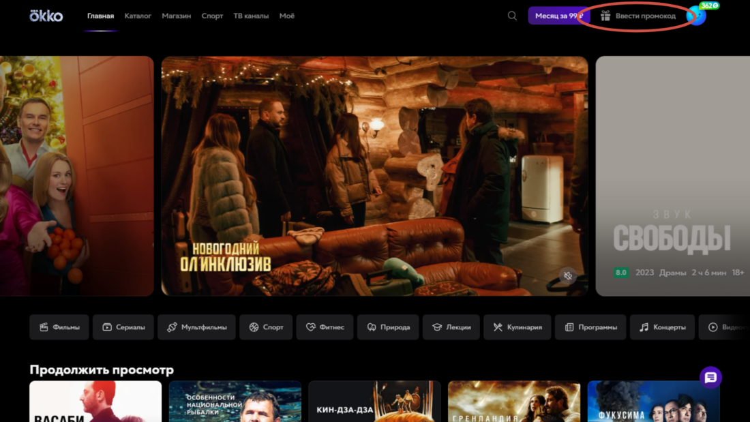The width and height of the screenshot is (750, 422).
Task: Show the Звук Свободы banner
Action: point(672,176)
